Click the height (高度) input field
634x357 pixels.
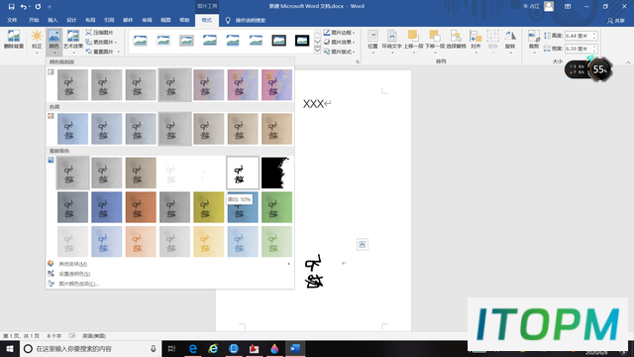pyautogui.click(x=581, y=36)
